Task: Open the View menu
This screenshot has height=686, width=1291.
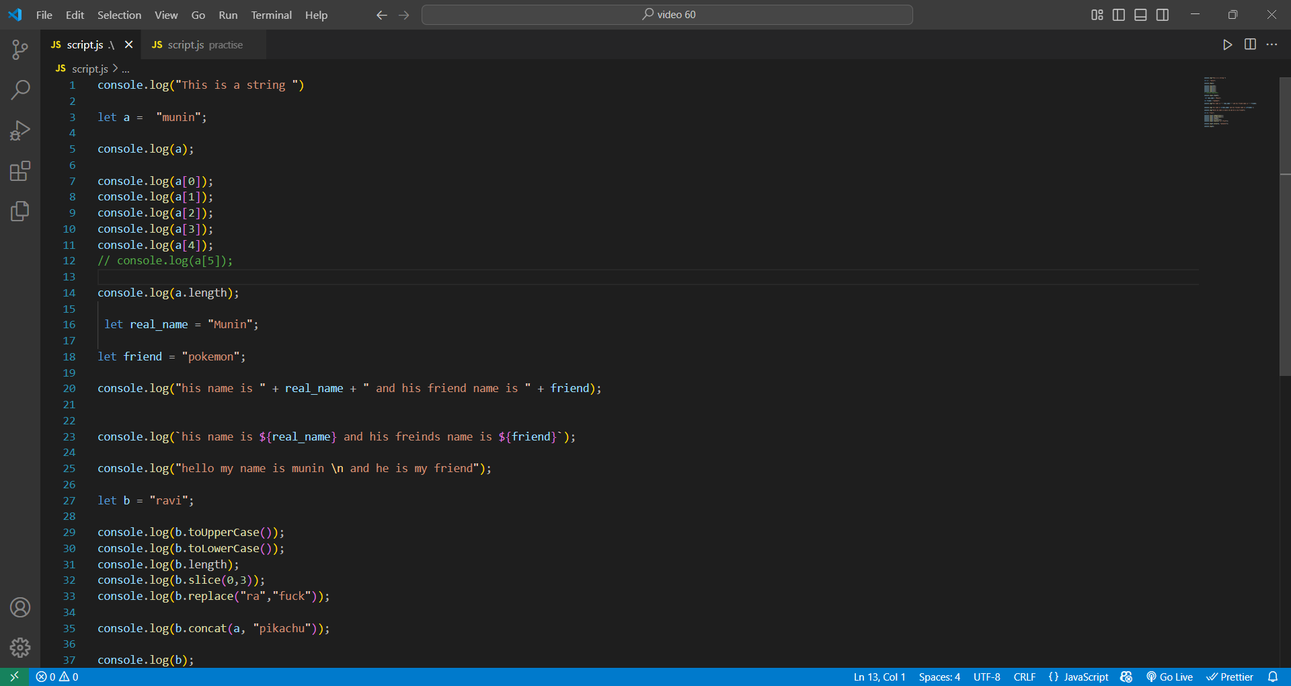Action: coord(166,15)
